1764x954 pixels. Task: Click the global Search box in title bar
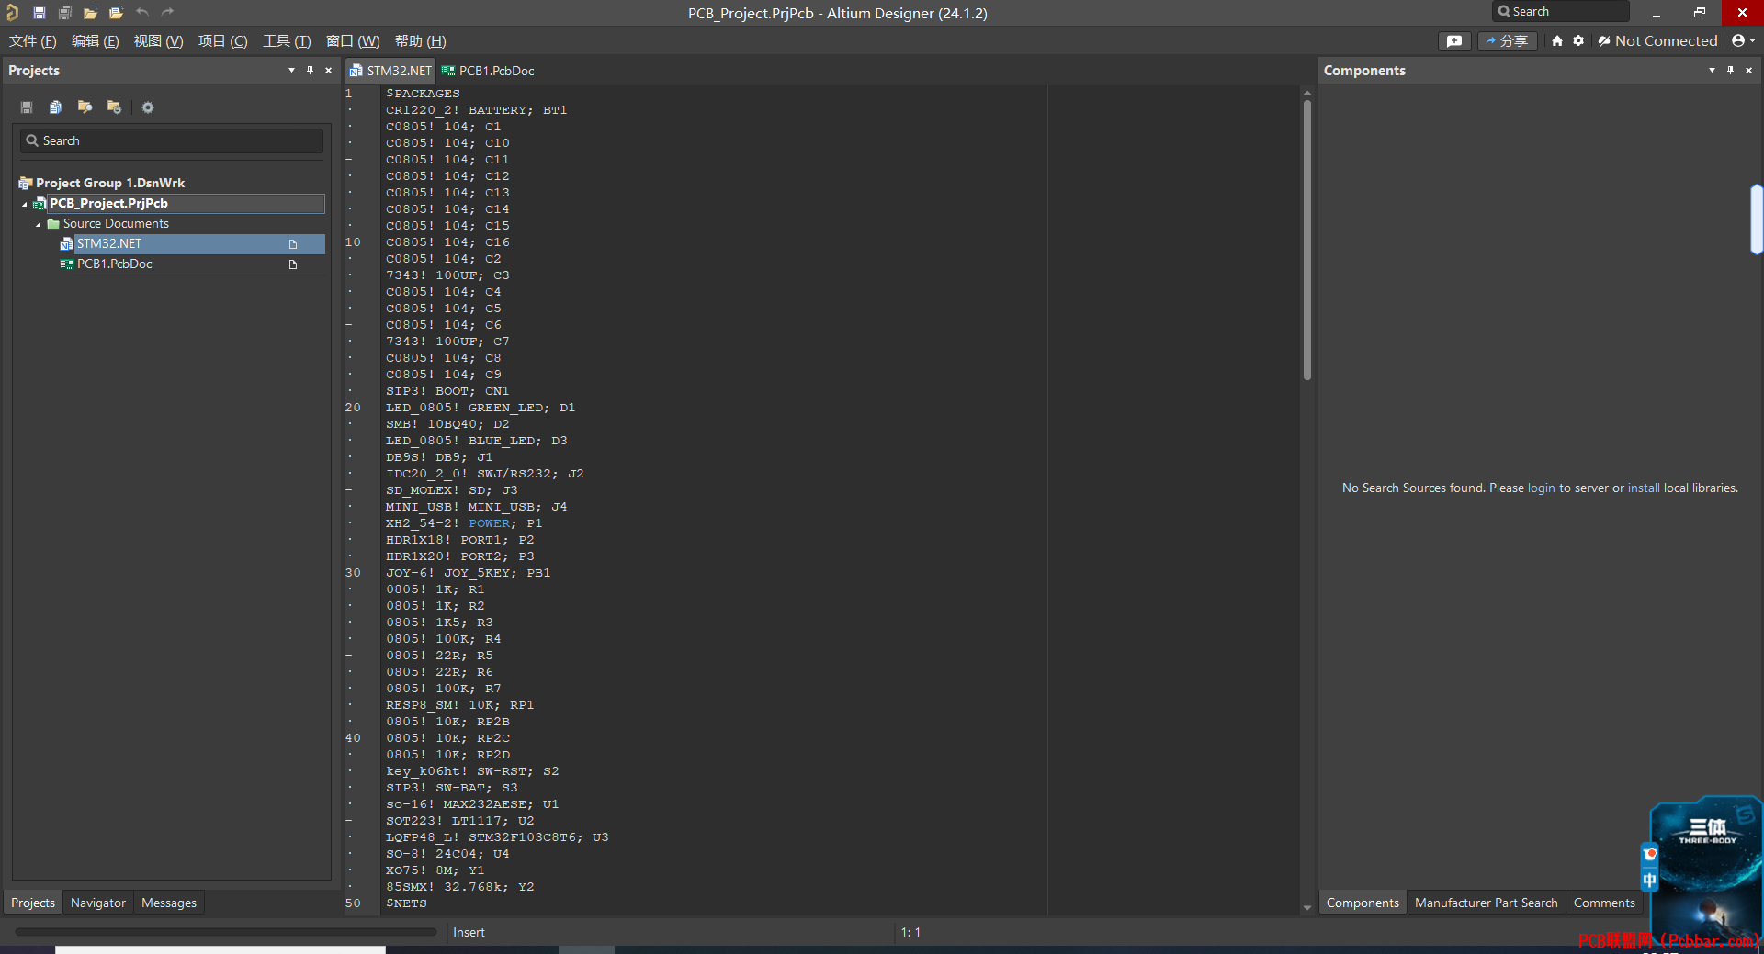coord(1560,12)
